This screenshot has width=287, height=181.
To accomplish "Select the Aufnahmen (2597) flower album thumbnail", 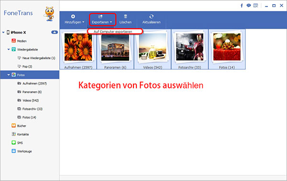I will [x=78, y=47].
